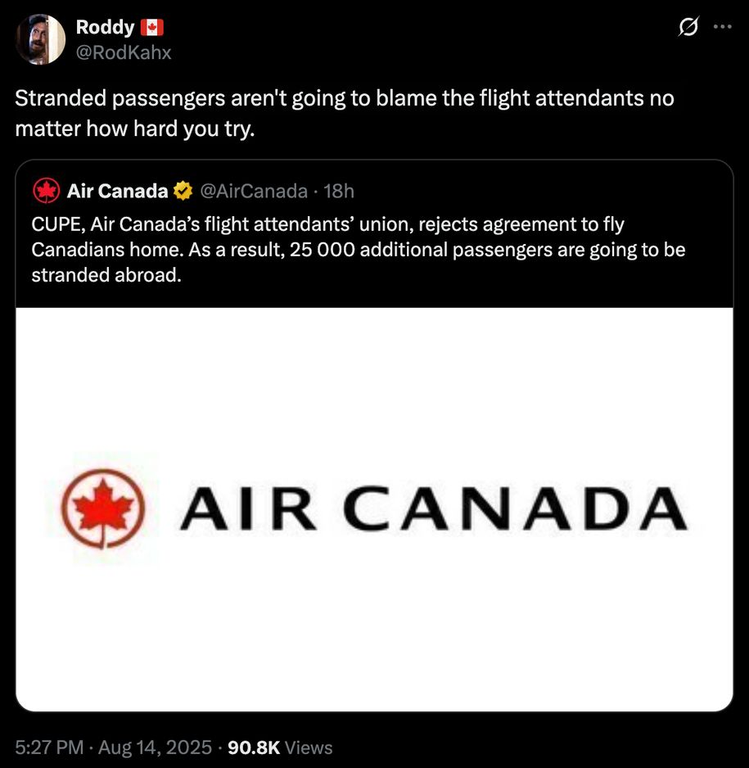This screenshot has width=749, height=768.
Task: Click Roddy's text about stranded passengers
Action: point(345,114)
